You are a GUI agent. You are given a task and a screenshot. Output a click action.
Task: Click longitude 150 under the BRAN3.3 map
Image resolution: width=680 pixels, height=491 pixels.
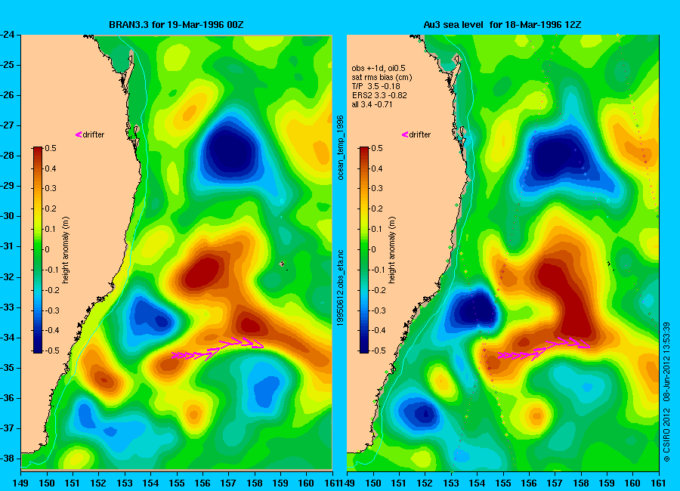coord(47,483)
